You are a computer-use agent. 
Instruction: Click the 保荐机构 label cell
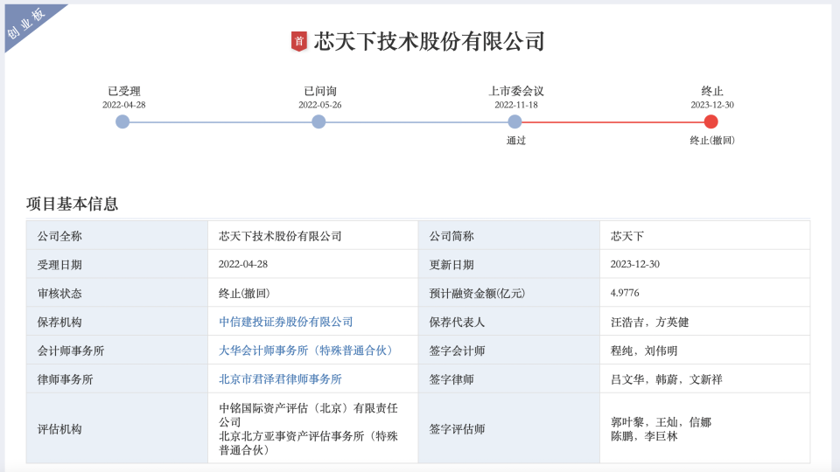click(116, 323)
